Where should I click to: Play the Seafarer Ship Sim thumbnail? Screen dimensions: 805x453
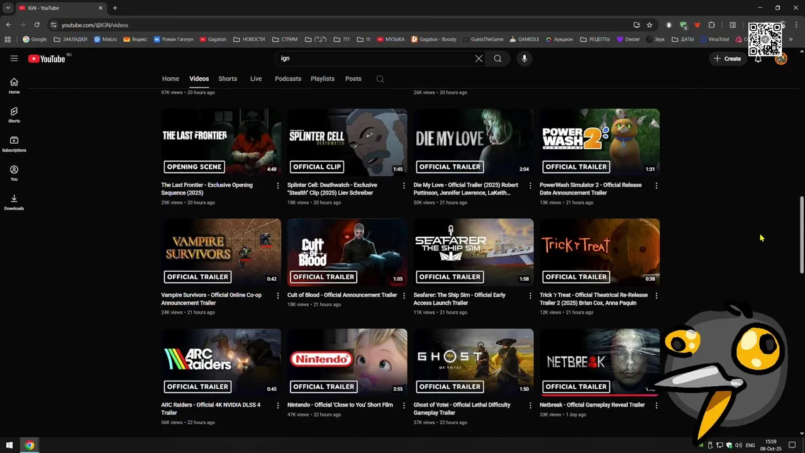coord(474,252)
